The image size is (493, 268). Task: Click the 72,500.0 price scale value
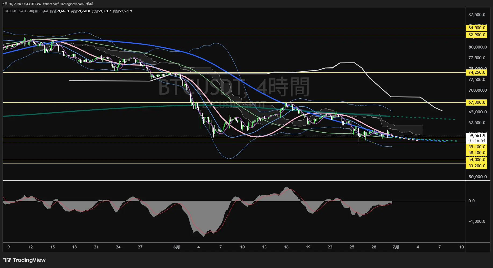(x=477, y=80)
